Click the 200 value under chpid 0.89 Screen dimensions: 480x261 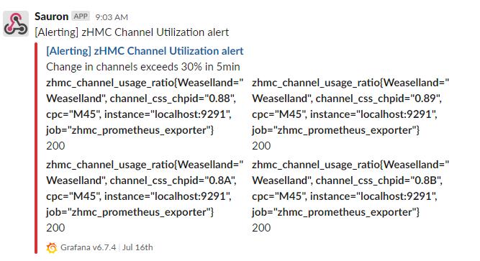pos(261,146)
